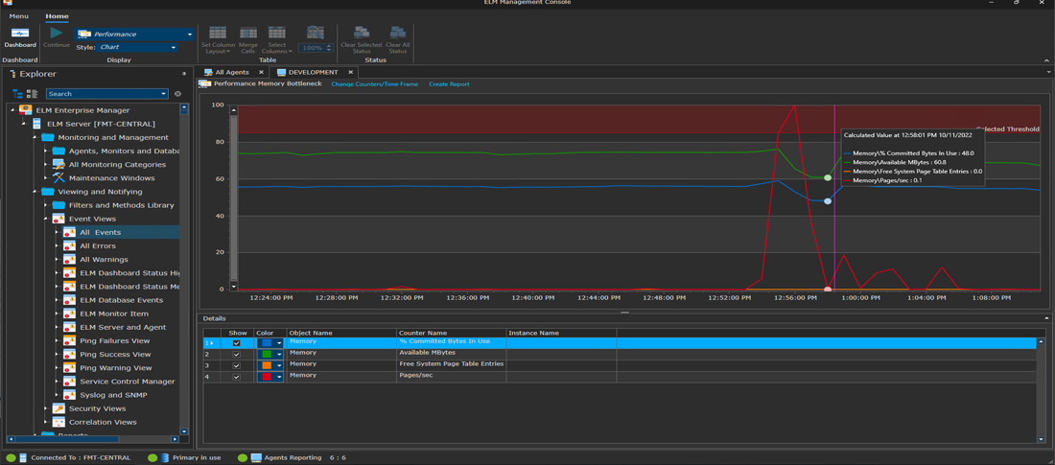This screenshot has width=1055, height=465.
Task: Toggle Show checkbox for Available MBytes
Action: pyautogui.click(x=237, y=354)
